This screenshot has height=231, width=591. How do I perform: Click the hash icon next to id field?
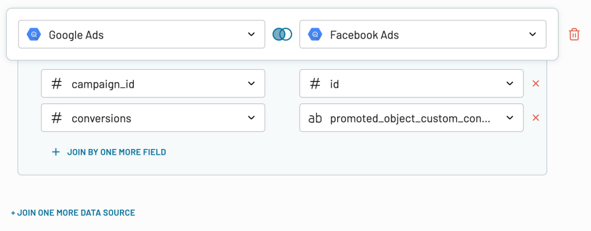click(x=315, y=84)
